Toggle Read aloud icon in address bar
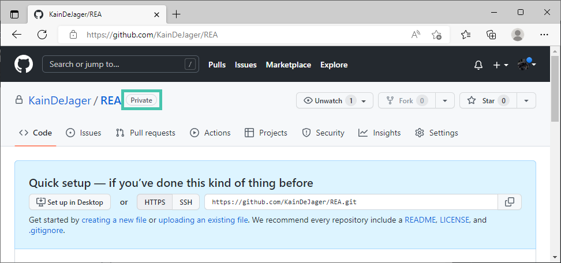Image resolution: width=561 pixels, height=263 pixels. [416, 35]
